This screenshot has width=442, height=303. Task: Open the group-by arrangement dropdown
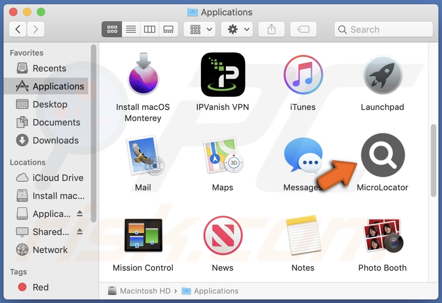(200, 29)
